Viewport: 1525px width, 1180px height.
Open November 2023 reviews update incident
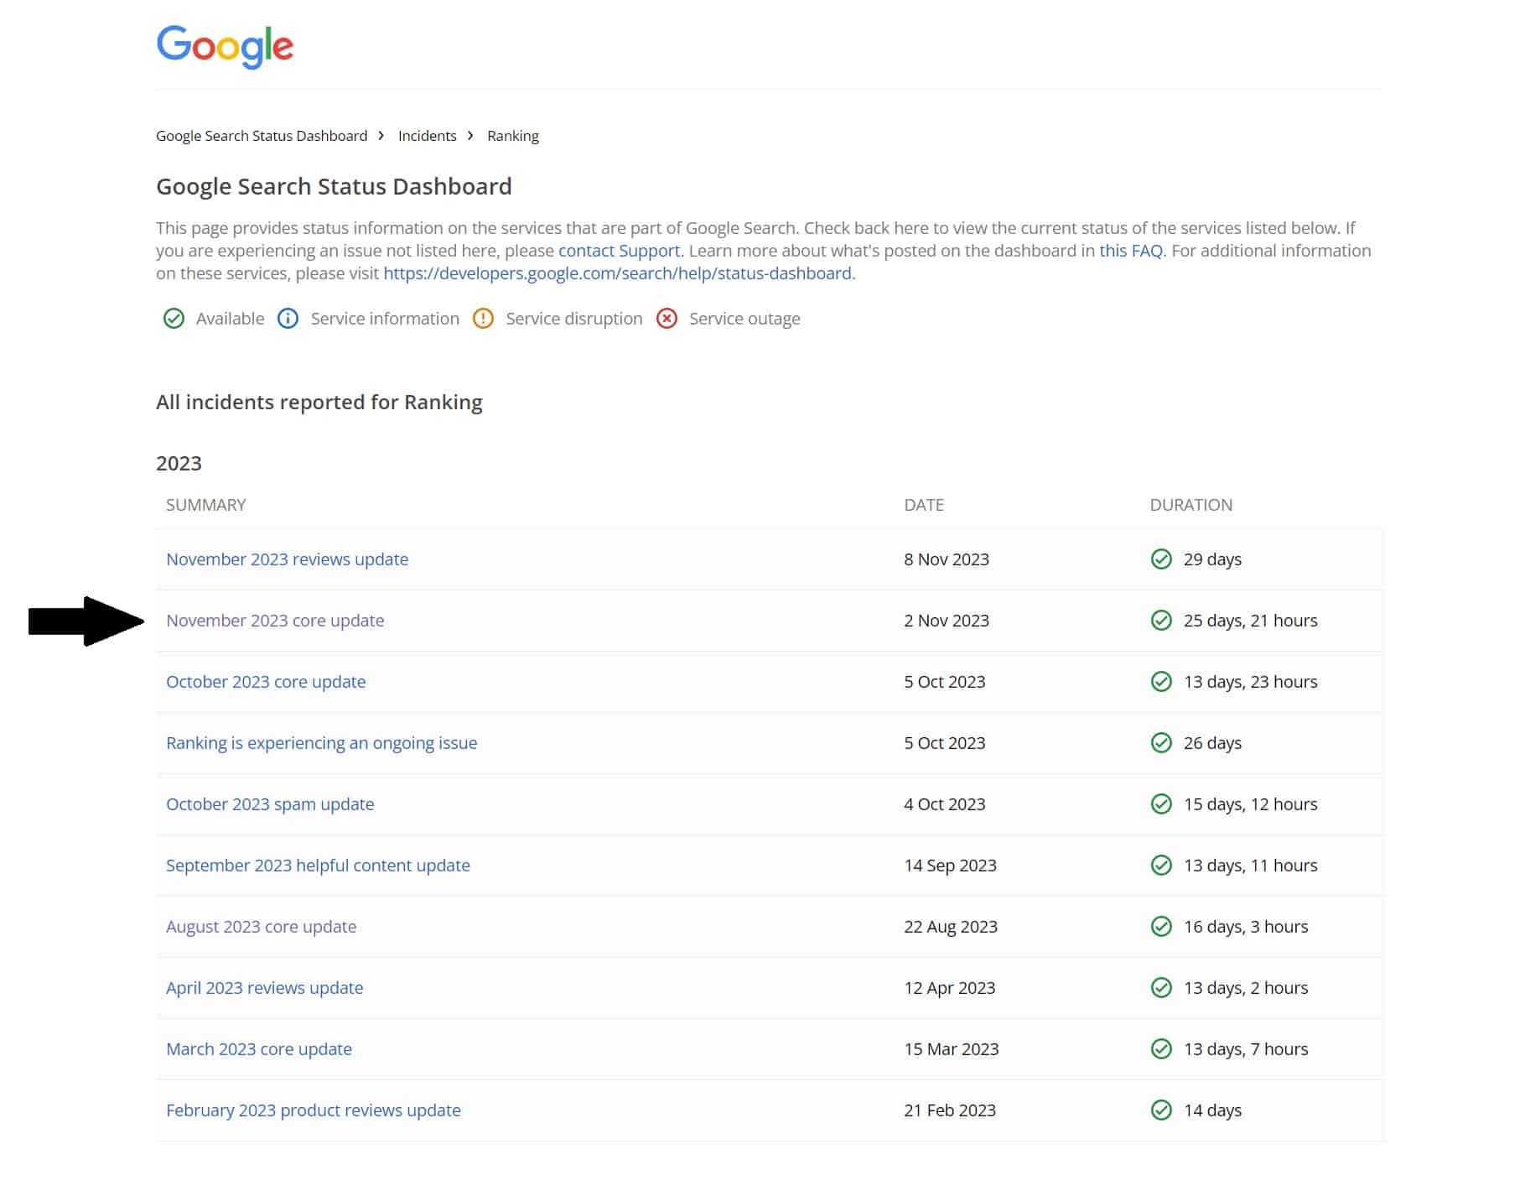coord(288,559)
